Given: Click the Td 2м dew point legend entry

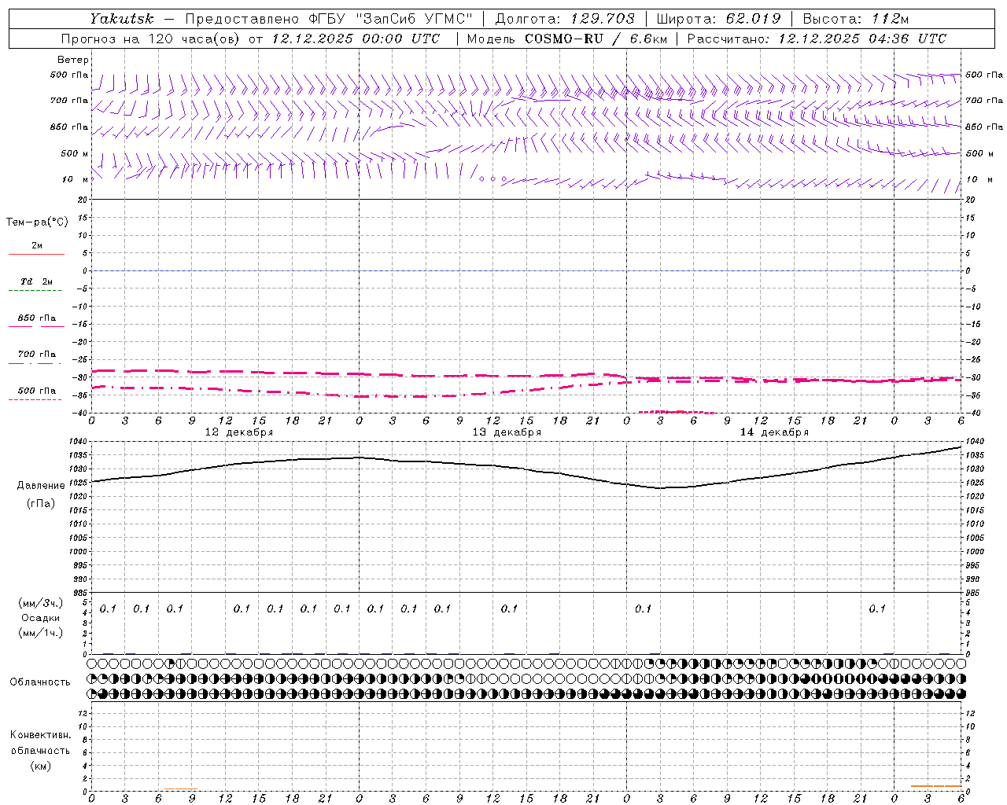Looking at the screenshot, I should (36, 281).
